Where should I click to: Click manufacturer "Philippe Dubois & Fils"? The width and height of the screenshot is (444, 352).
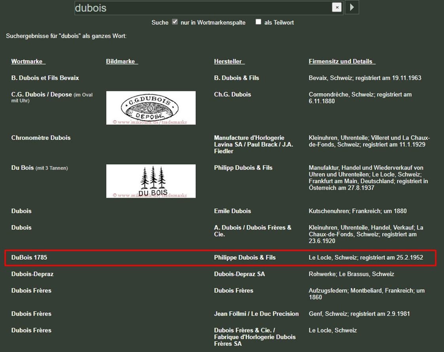click(245, 258)
